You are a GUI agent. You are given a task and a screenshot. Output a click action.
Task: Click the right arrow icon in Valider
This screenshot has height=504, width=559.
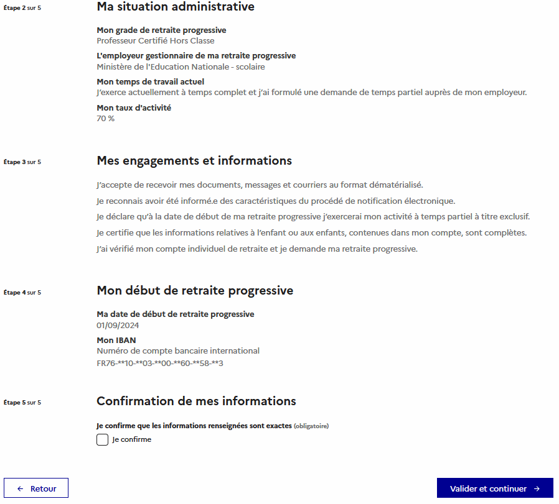537,488
